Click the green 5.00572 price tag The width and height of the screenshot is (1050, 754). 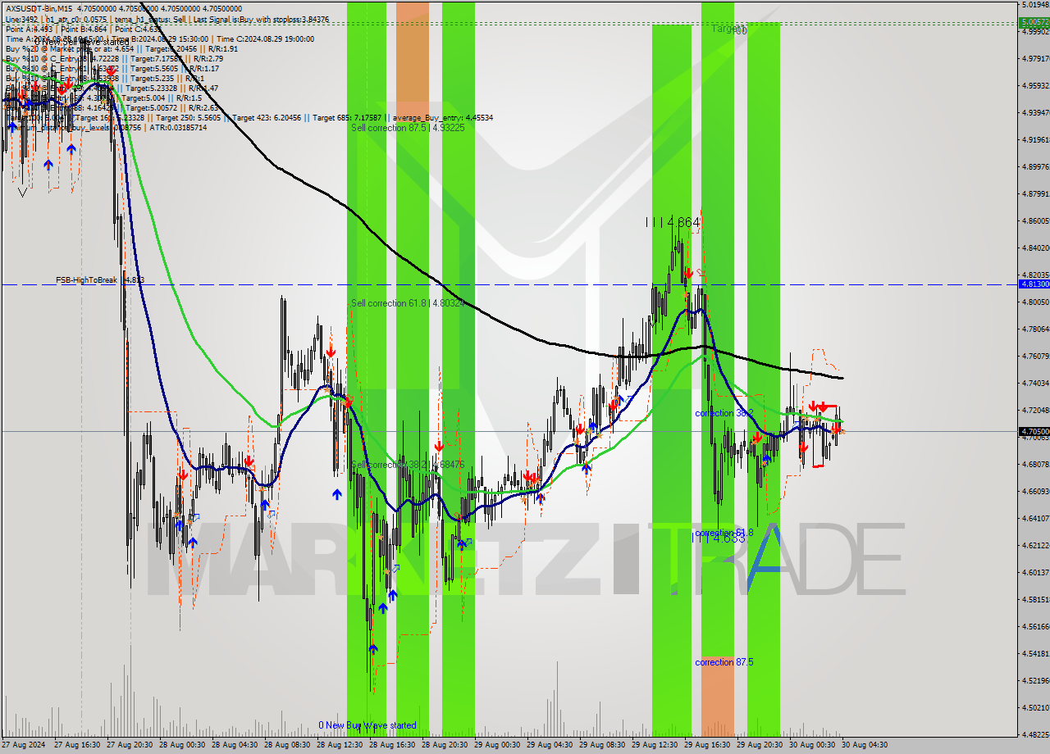pyautogui.click(x=1034, y=22)
